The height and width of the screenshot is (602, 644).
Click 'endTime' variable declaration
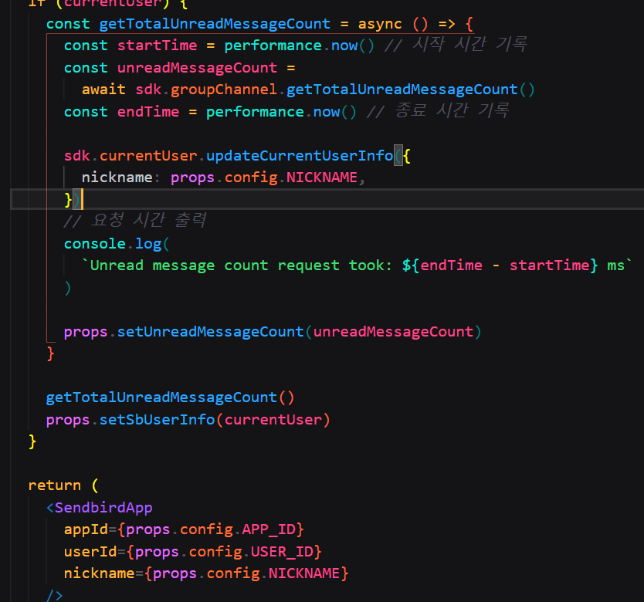(x=147, y=112)
